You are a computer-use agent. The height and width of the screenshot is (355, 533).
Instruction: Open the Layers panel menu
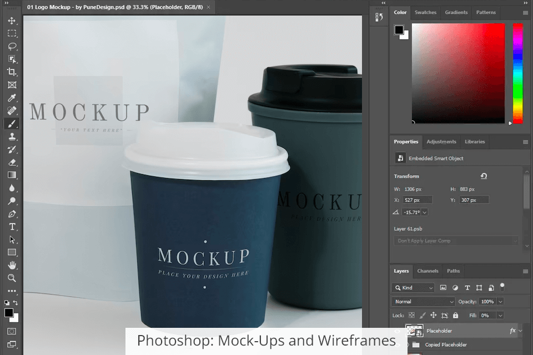(x=526, y=271)
